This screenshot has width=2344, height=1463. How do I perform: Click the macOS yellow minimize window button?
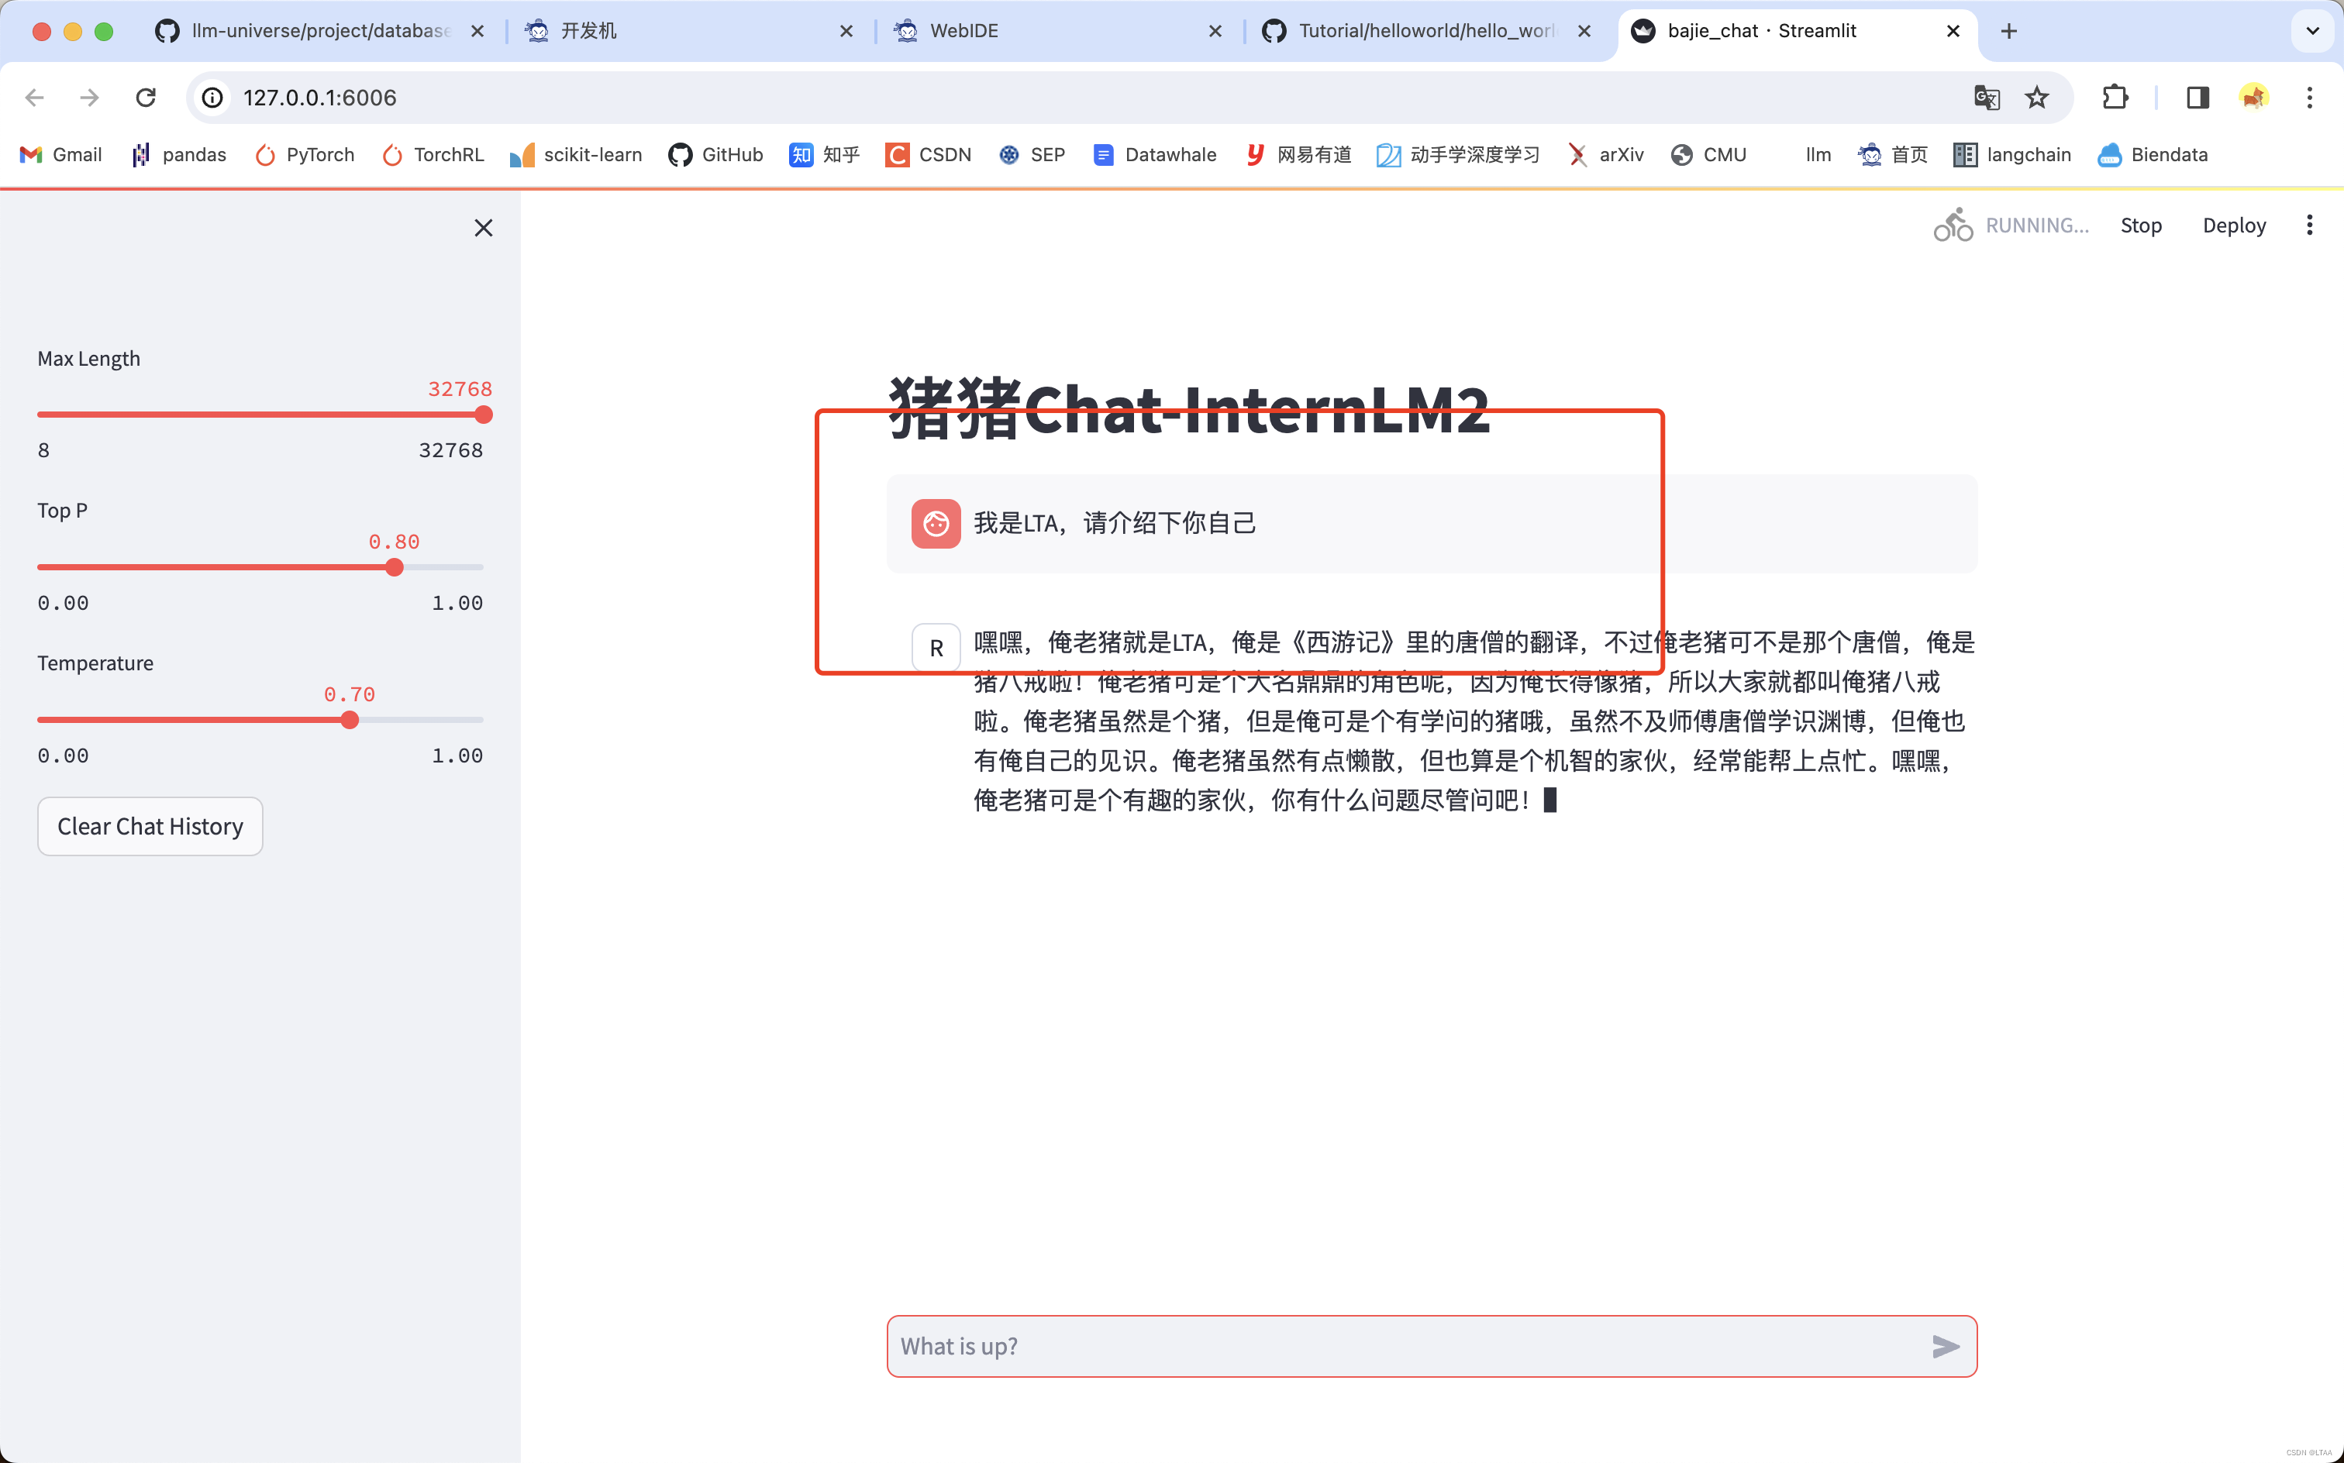73,31
